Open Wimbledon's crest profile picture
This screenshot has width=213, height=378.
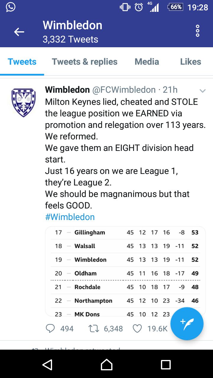click(x=23, y=102)
